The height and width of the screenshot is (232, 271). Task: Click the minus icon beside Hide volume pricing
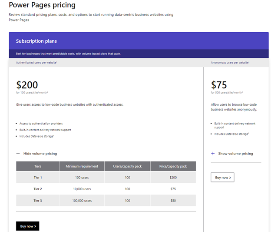tap(18, 154)
